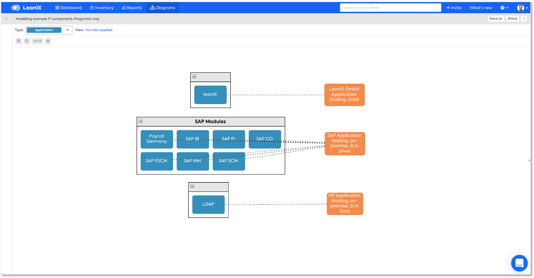Select the SAP FSCM application box
The width and height of the screenshot is (534, 278).
coord(157,161)
